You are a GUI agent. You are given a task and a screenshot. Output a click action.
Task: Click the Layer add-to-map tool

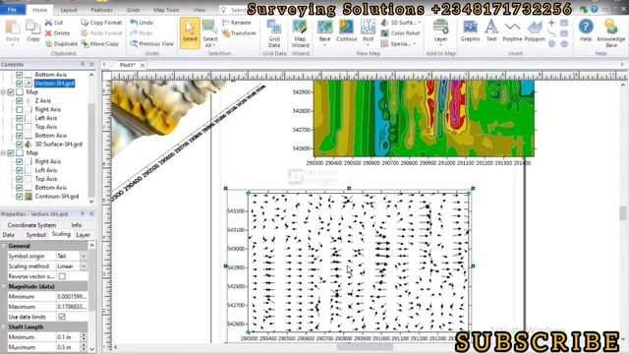[x=440, y=31]
